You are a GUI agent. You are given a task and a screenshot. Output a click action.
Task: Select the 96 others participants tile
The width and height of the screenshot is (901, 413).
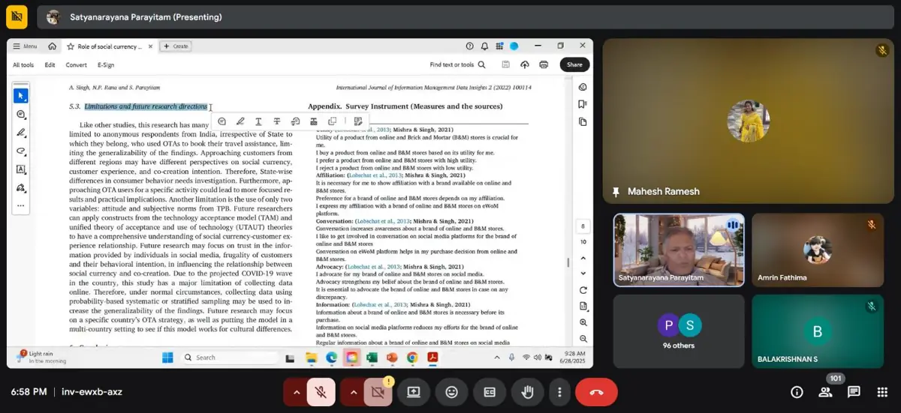pos(679,331)
